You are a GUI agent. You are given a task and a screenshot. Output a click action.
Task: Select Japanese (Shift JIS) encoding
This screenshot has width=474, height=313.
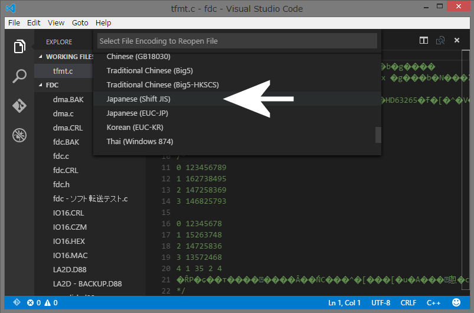(237, 99)
